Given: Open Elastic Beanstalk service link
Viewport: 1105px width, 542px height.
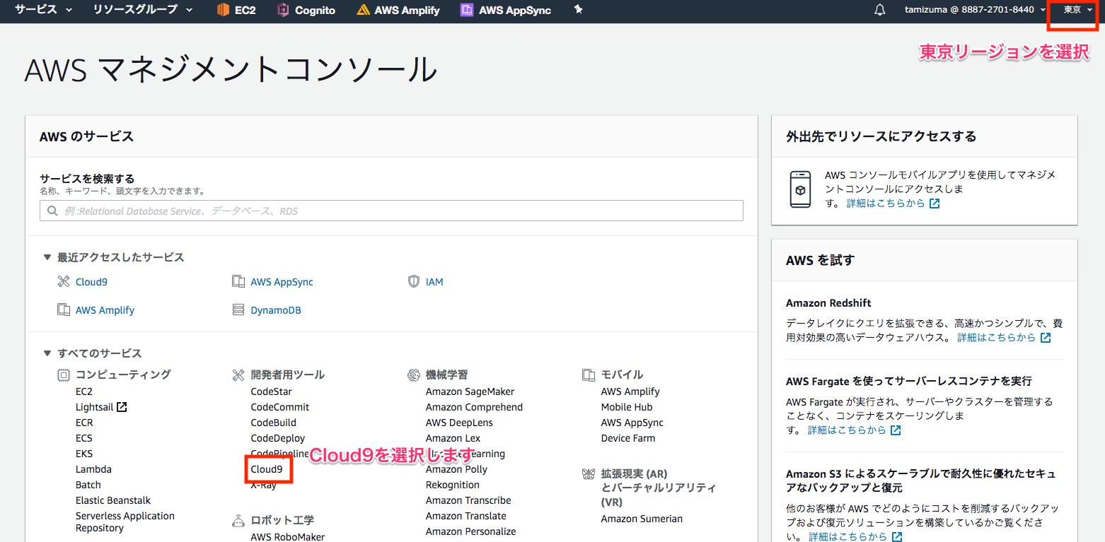Looking at the screenshot, I should [x=113, y=500].
